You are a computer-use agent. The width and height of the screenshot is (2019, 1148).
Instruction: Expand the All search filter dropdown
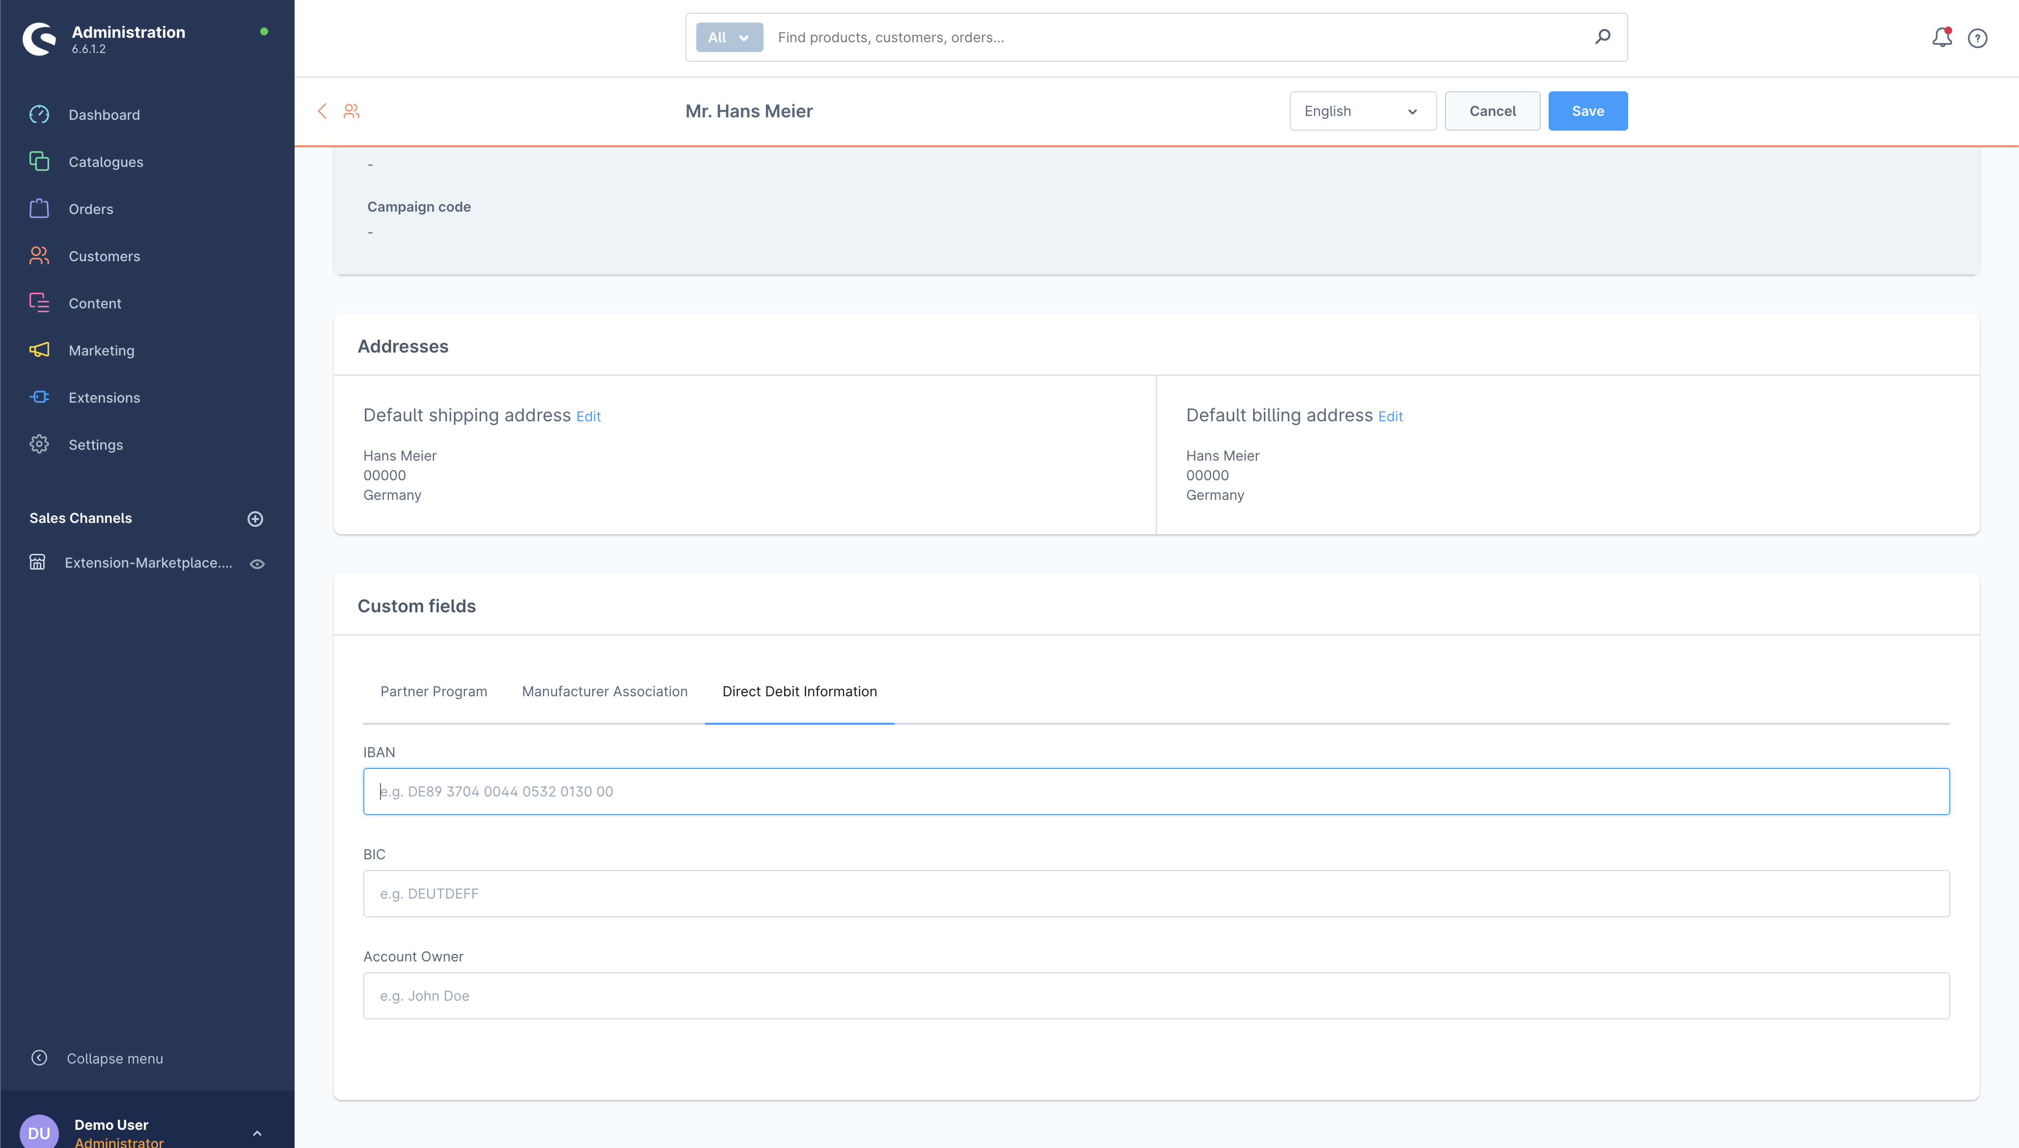(729, 37)
